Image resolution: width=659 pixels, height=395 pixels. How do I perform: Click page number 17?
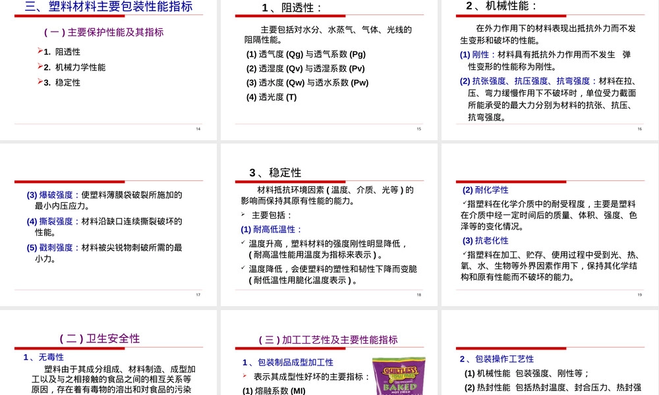(x=198, y=295)
